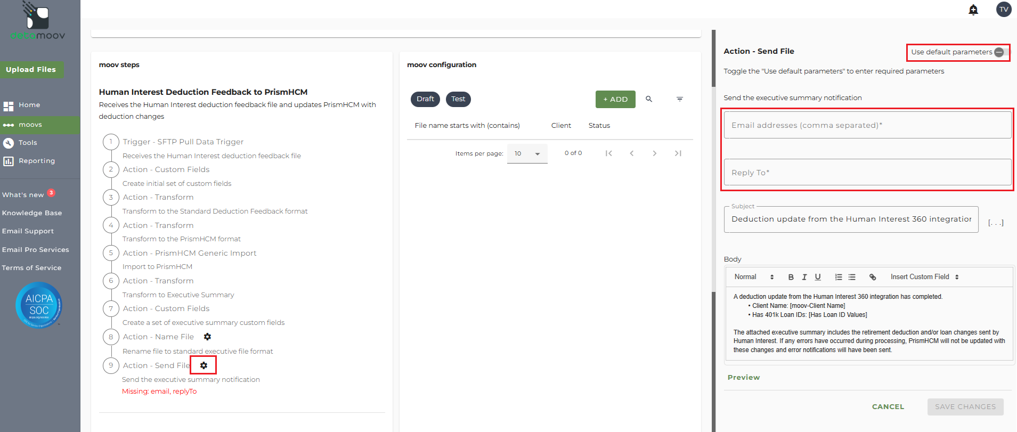Go to next page of configurations
The image size is (1017, 432).
click(655, 153)
